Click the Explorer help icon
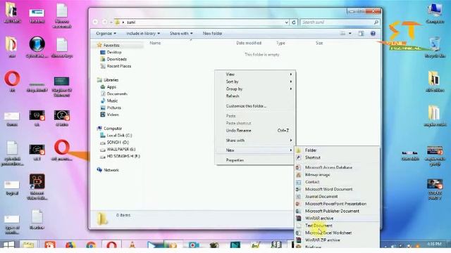This screenshot has height=253, width=451. click(373, 34)
